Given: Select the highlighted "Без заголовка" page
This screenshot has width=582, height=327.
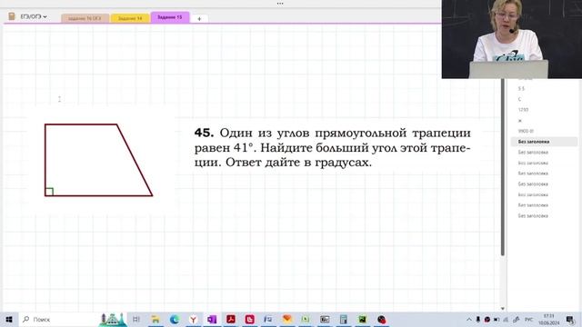Looking at the screenshot, I should click(x=544, y=142).
